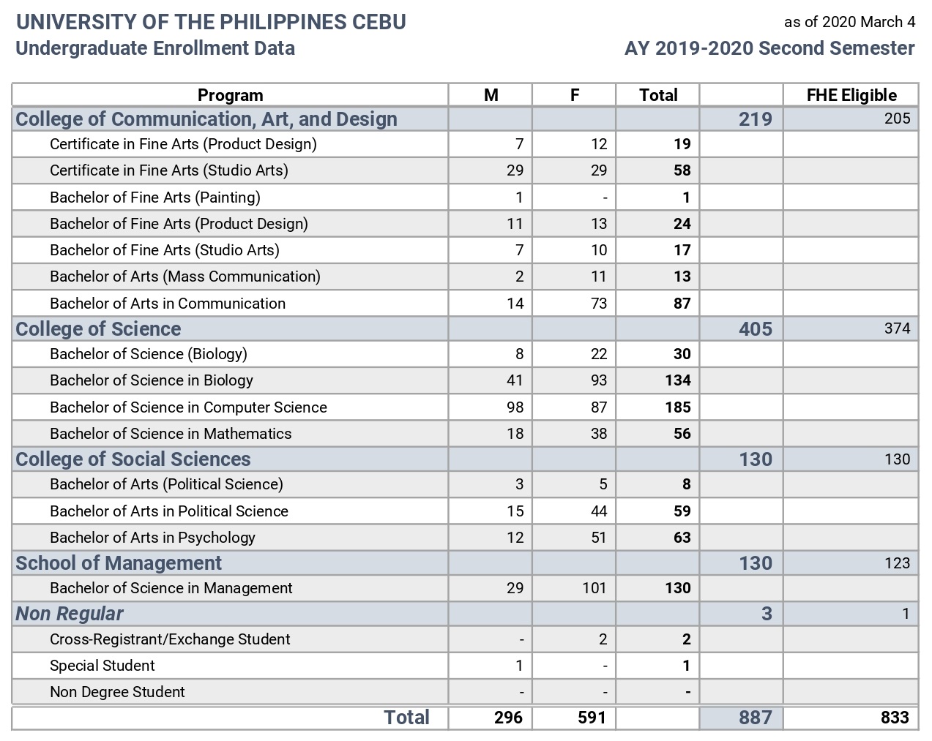Screen dimensions: 932x741
Task: Click total 87 for BA in Communication
Action: (x=682, y=304)
